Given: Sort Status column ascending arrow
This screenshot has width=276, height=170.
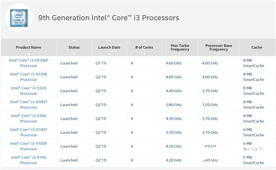Looking at the screenshot, I should click(x=74, y=41).
